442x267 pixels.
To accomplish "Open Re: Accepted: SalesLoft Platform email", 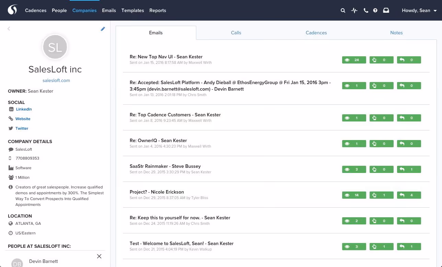I will point(230,86).
